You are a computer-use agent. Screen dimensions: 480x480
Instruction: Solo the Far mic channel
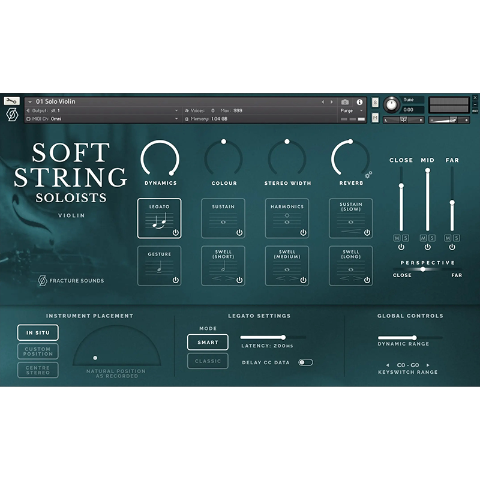click(x=457, y=238)
